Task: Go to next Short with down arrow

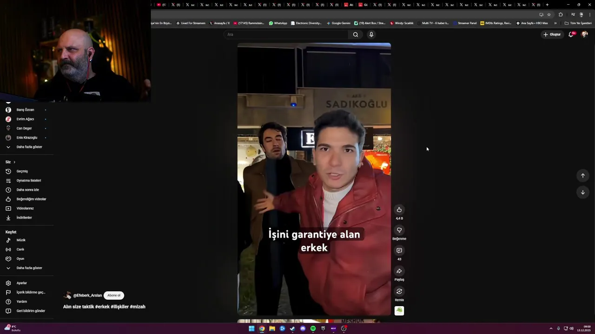Action: click(x=582, y=192)
